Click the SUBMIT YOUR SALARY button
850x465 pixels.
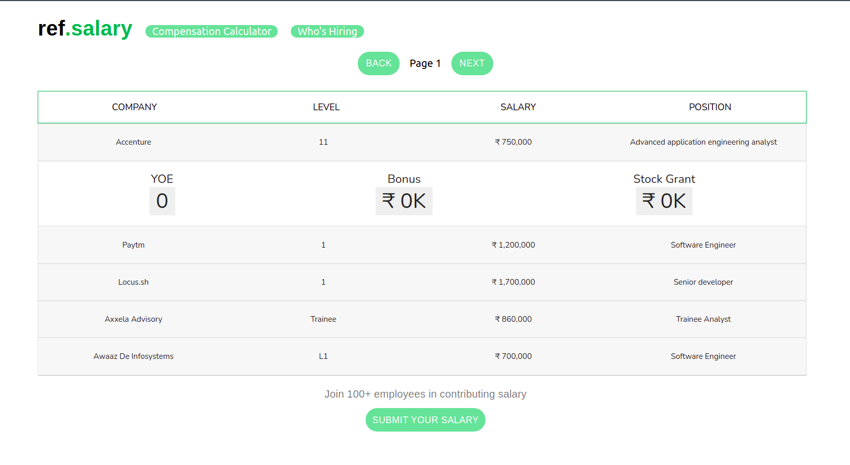coord(425,420)
